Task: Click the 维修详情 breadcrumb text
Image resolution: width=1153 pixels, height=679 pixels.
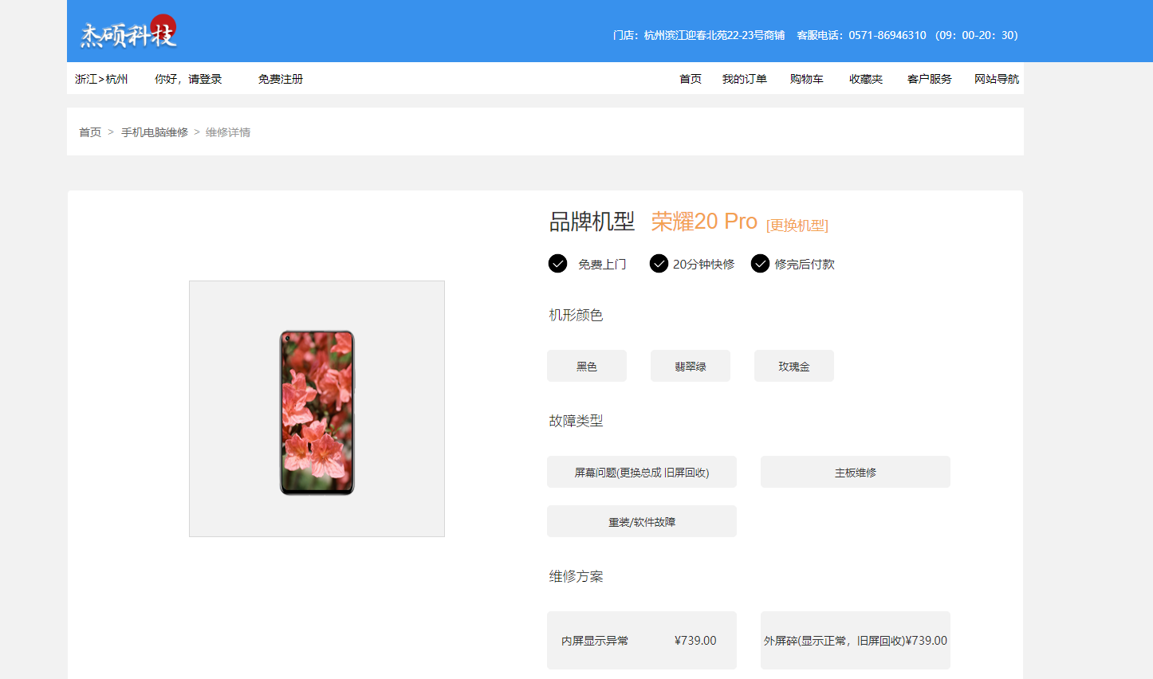Action: 228,132
